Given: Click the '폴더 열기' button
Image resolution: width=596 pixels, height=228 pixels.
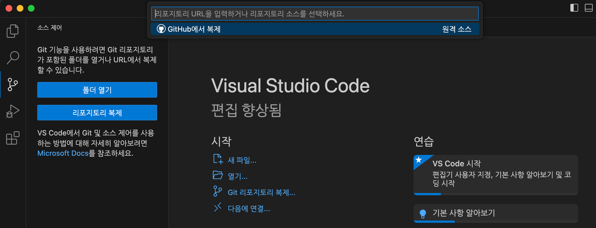Looking at the screenshot, I should click(x=97, y=90).
